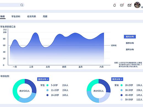The width and height of the screenshot is (143, 107).
Task: Click the user avatar photo
Action: (137, 5)
